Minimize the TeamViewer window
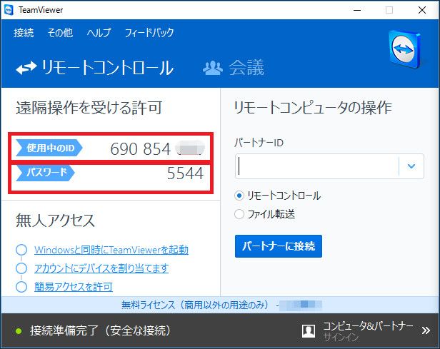440x349 pixels. pos(357,10)
